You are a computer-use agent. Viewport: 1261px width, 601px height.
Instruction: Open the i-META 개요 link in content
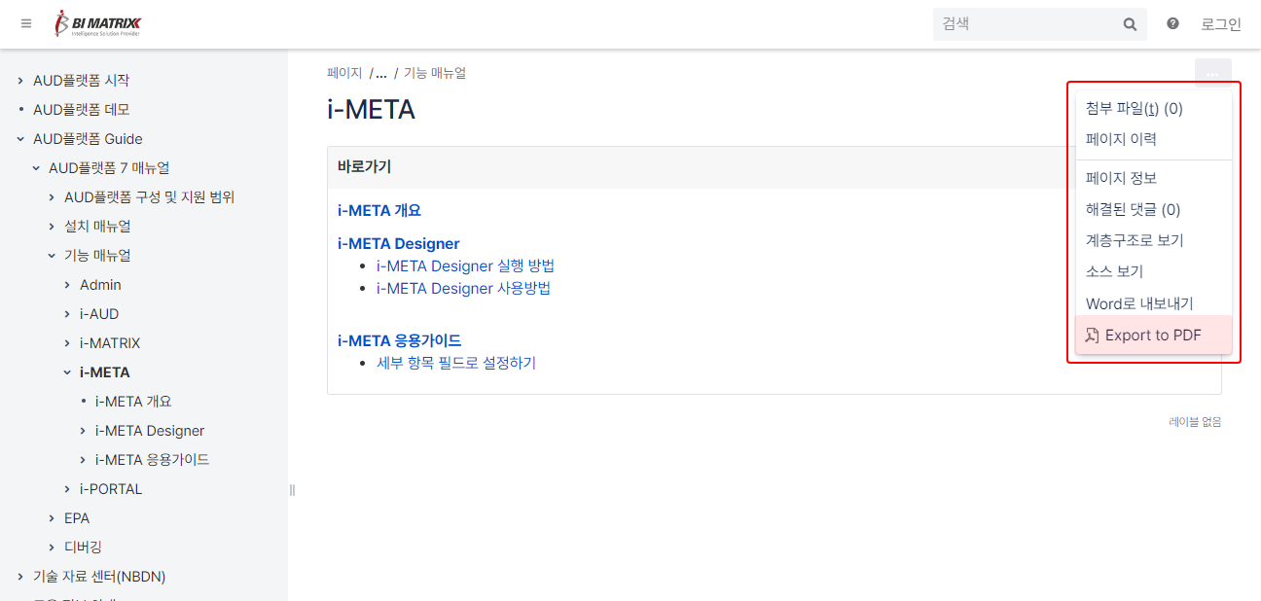[379, 210]
